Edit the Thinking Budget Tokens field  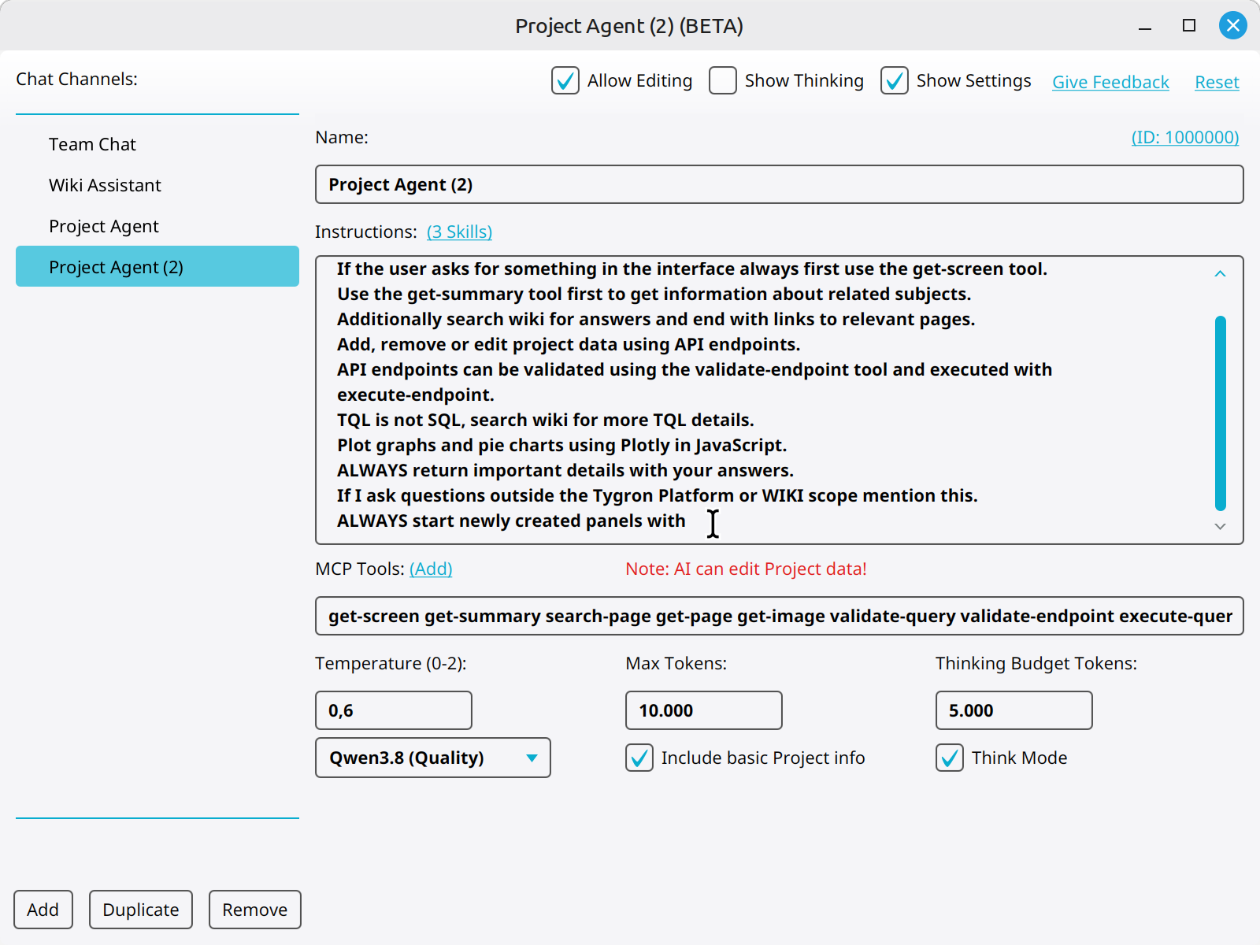pyautogui.click(x=1014, y=710)
